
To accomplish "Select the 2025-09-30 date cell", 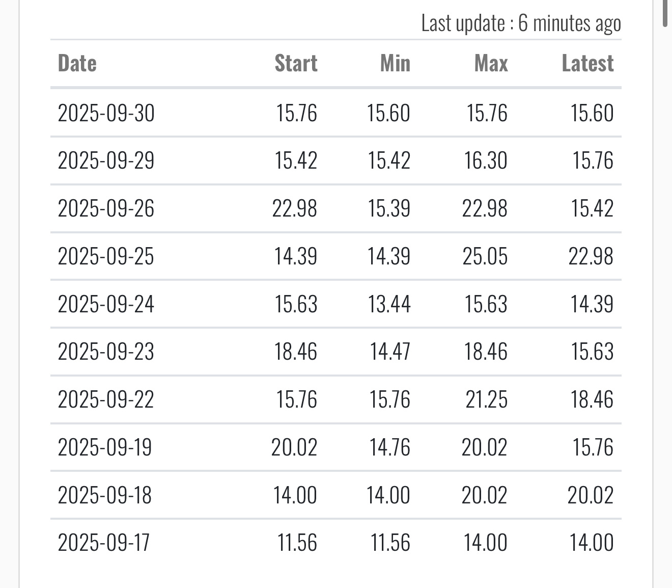I will click(106, 113).
